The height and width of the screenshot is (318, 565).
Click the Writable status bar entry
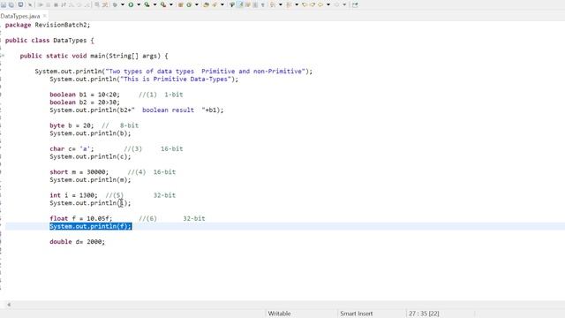click(x=279, y=314)
